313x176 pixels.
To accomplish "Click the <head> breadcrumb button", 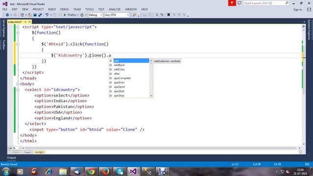I will pos(27,152).
